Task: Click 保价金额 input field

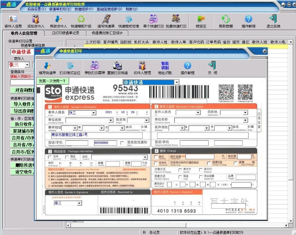Action: click(200, 157)
